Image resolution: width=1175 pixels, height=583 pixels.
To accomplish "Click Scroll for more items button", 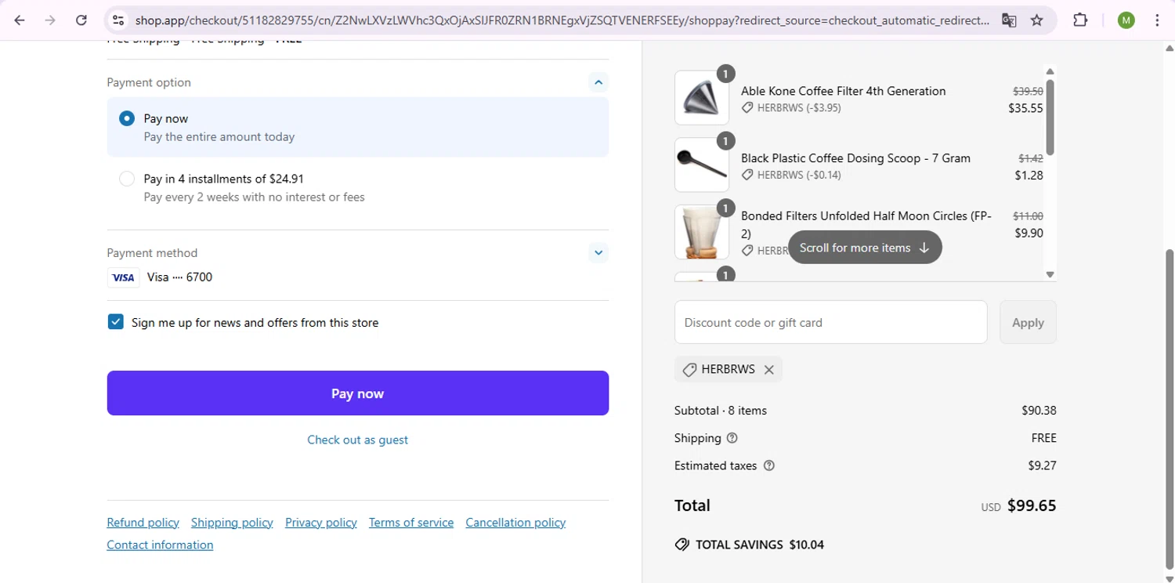I will tap(865, 248).
